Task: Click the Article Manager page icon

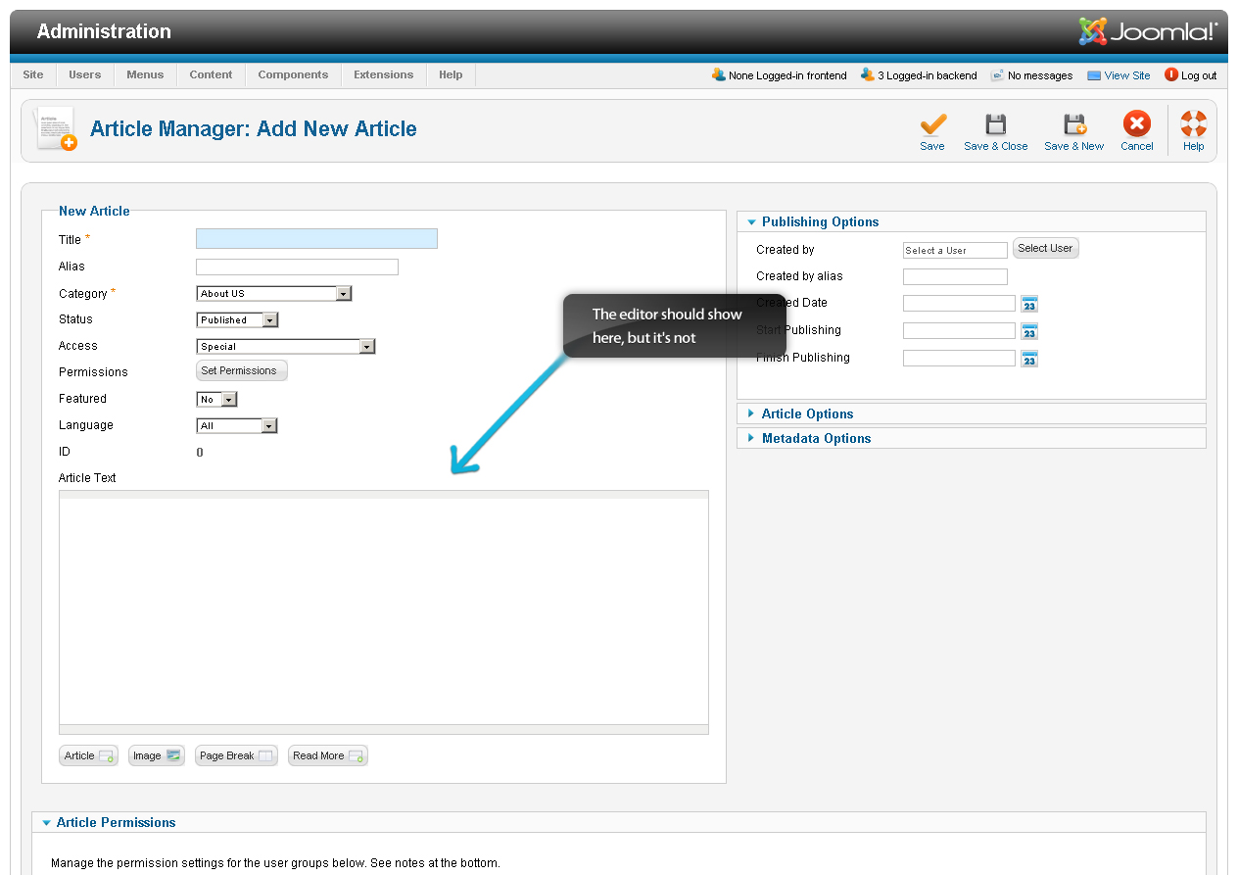Action: (x=56, y=128)
